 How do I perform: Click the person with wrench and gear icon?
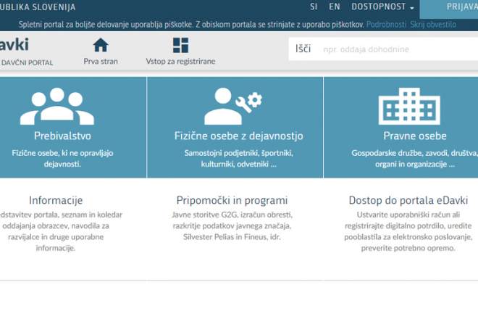pos(233,107)
